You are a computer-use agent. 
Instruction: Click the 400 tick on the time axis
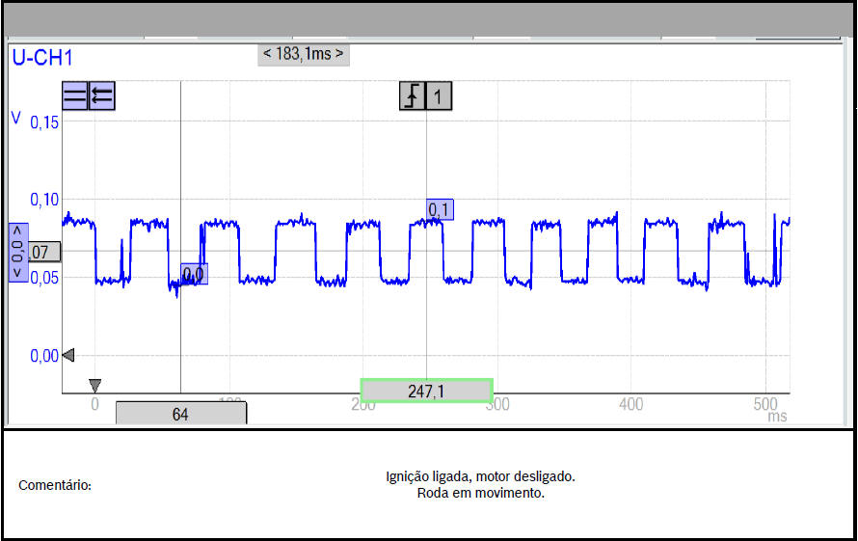point(630,405)
